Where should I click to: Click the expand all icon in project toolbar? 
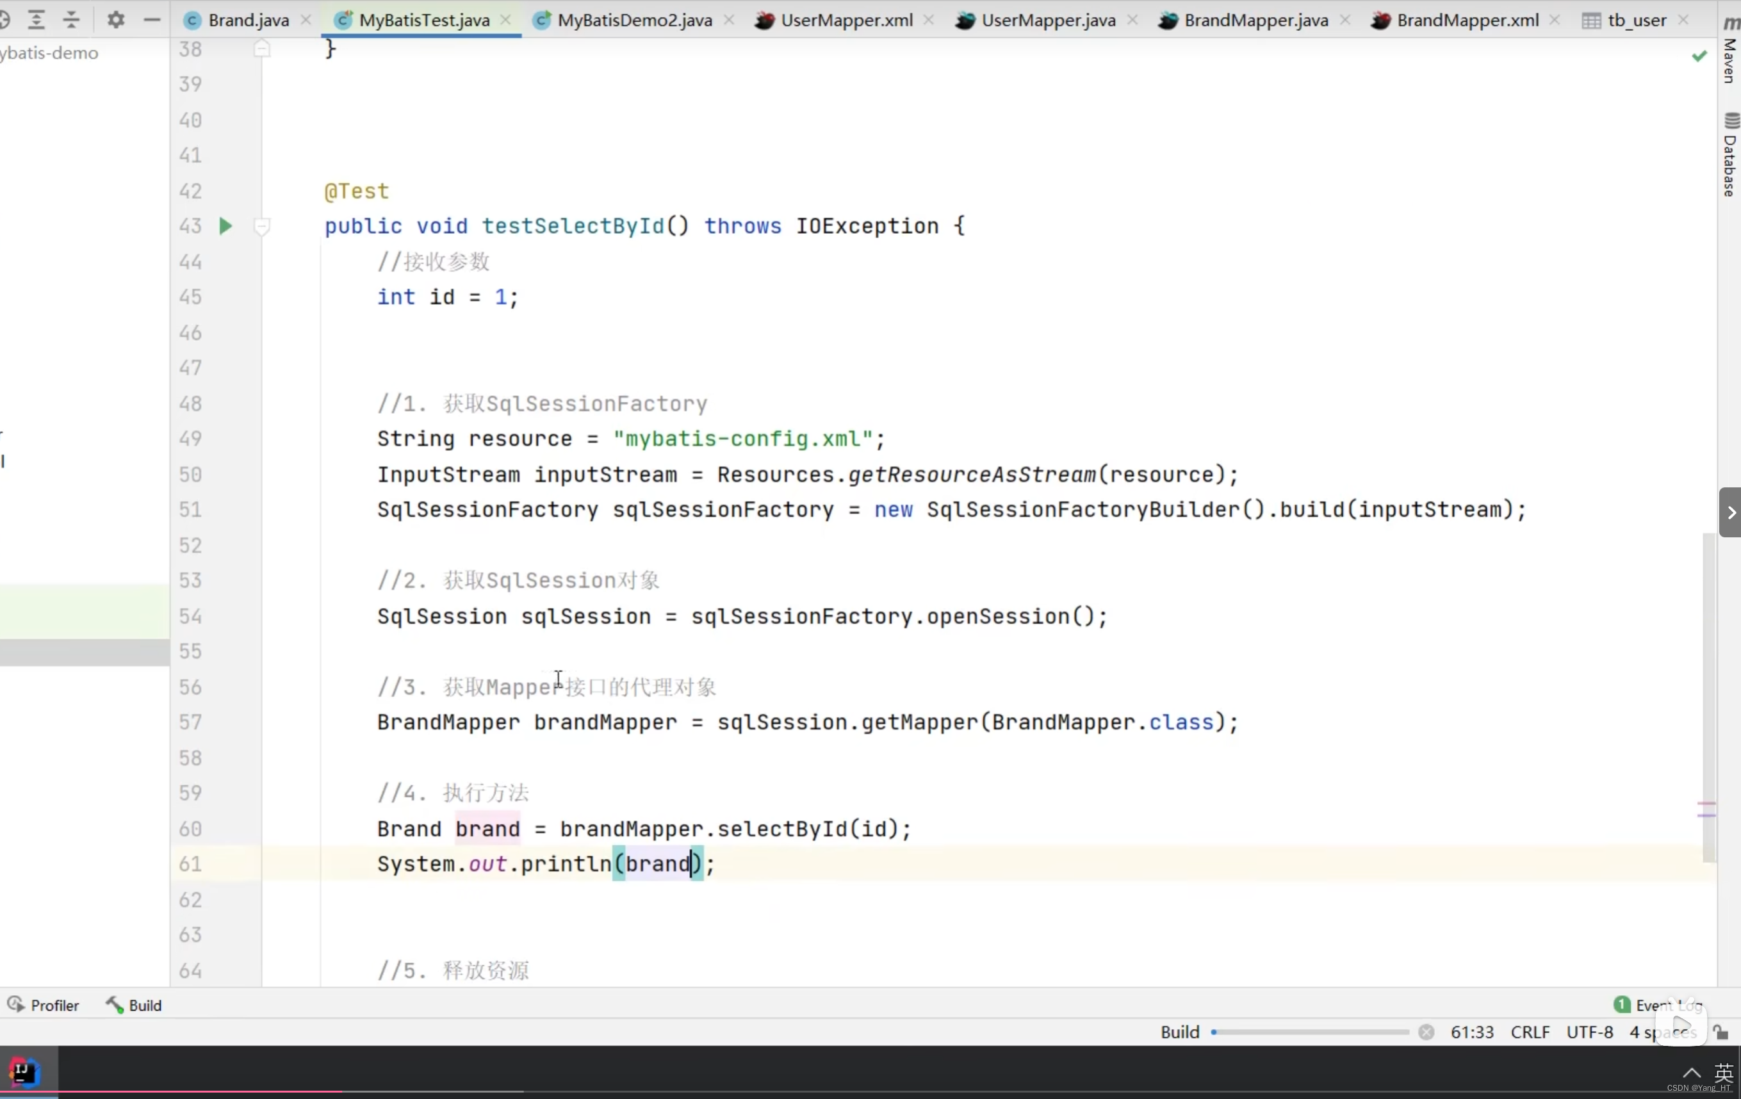(x=36, y=19)
